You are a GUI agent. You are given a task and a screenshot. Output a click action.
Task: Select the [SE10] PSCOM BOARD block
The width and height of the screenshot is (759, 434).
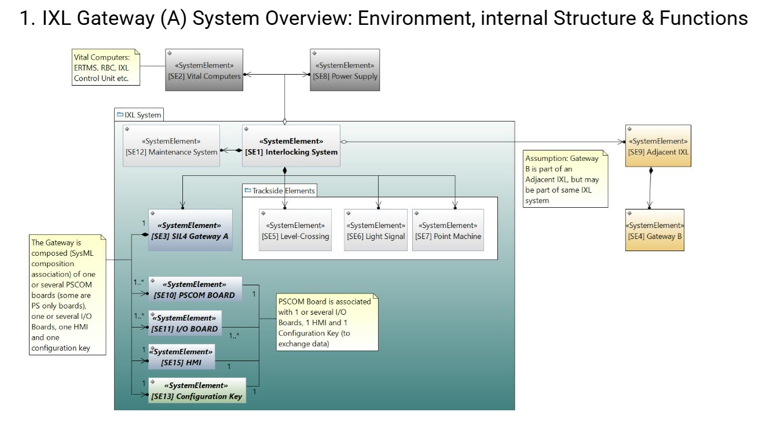(x=196, y=289)
